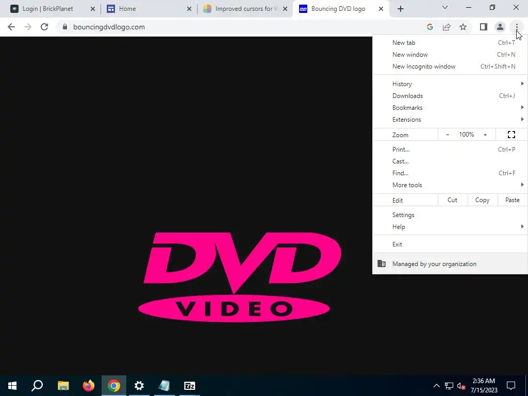Image resolution: width=528 pixels, height=396 pixels.
Task: Show hidden system tray icons
Action: point(436,386)
